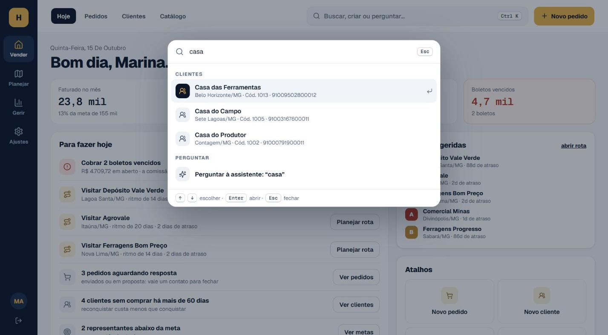Switch to the Pedidos tab

[x=96, y=16]
